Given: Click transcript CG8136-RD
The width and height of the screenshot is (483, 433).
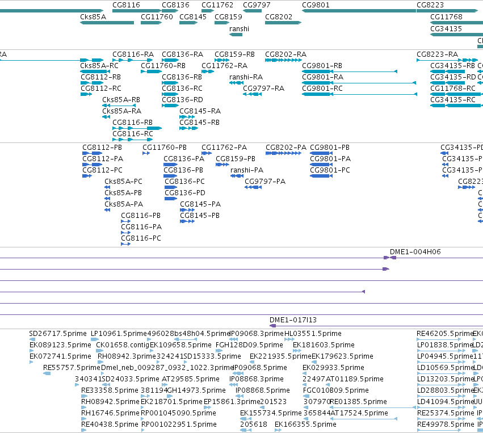Looking at the screenshot, I should point(182,100).
